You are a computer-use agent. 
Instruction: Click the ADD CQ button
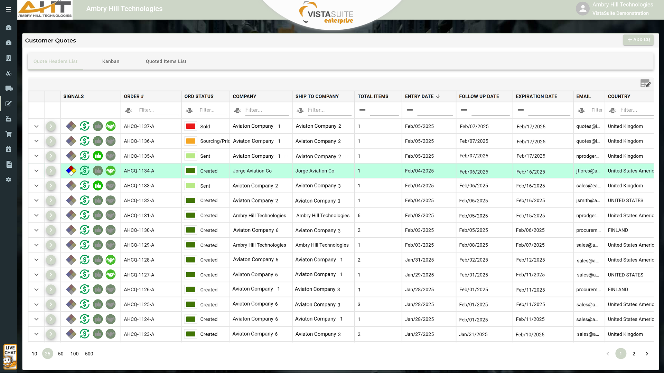tap(638, 40)
